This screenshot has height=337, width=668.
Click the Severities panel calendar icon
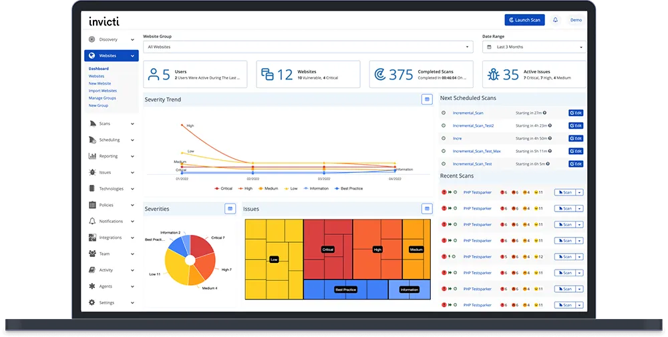230,209
